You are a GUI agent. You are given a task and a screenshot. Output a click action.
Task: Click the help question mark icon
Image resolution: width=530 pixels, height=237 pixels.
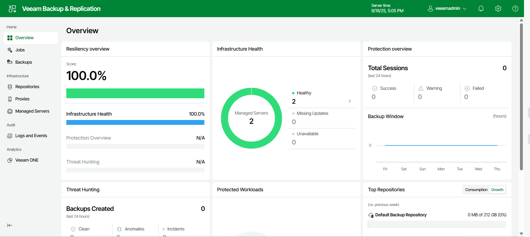515,9
